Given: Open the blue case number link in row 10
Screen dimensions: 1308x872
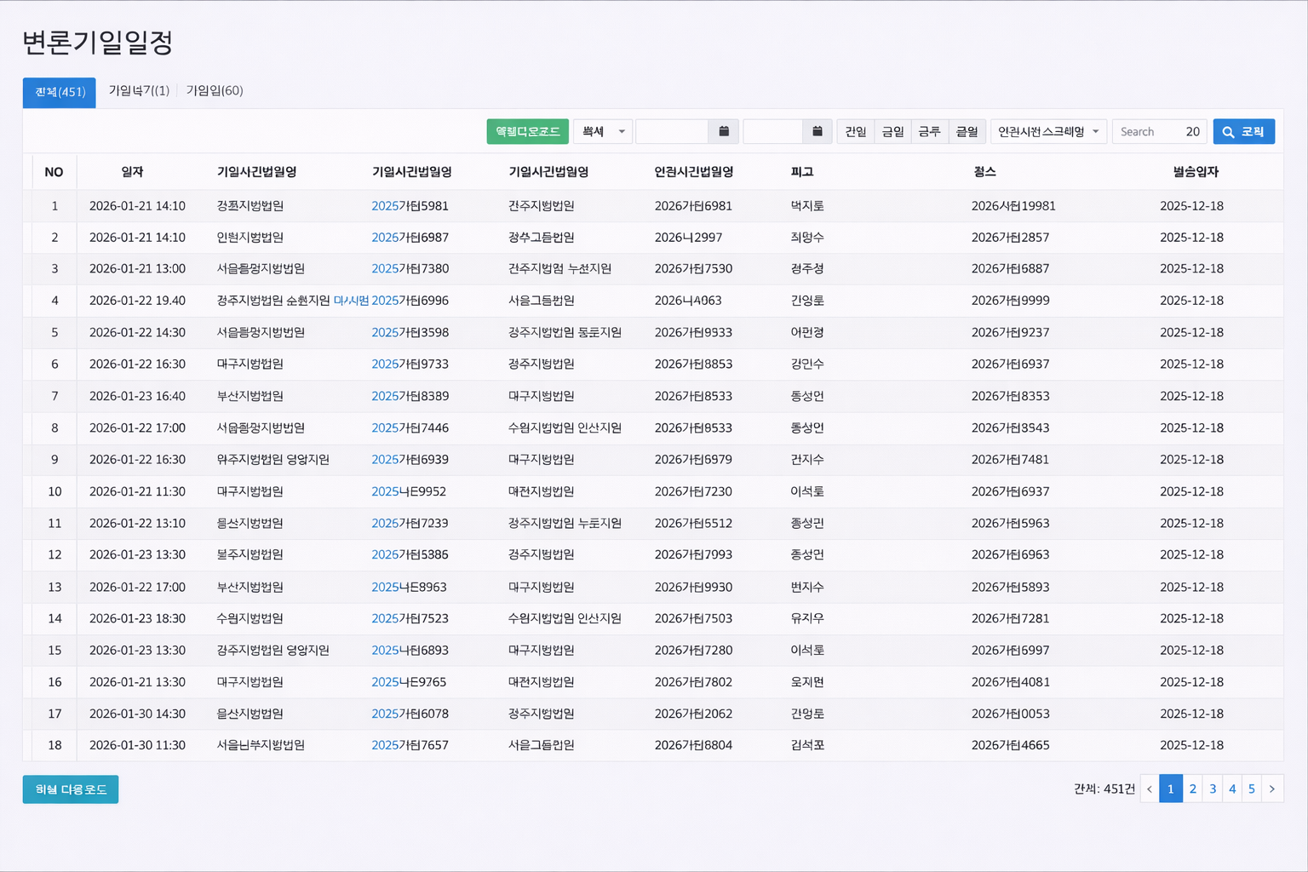Looking at the screenshot, I should tap(409, 491).
